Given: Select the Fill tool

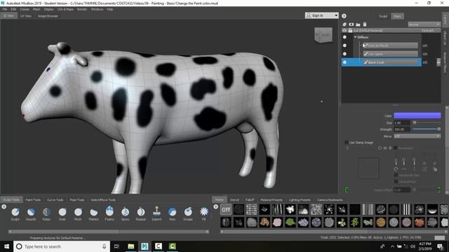Looking at the screenshot, I should [x=204, y=213].
